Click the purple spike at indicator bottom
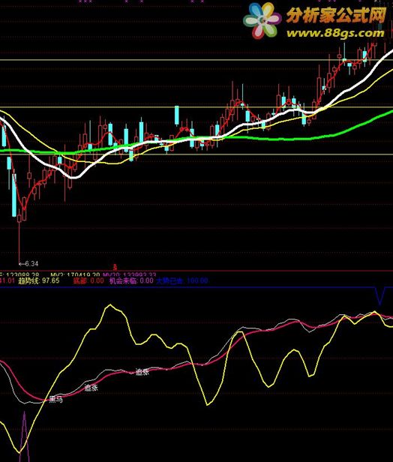This screenshot has width=393, height=462. point(24,436)
